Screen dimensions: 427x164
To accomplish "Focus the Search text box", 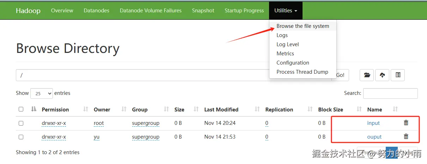I will click(x=390, y=93).
